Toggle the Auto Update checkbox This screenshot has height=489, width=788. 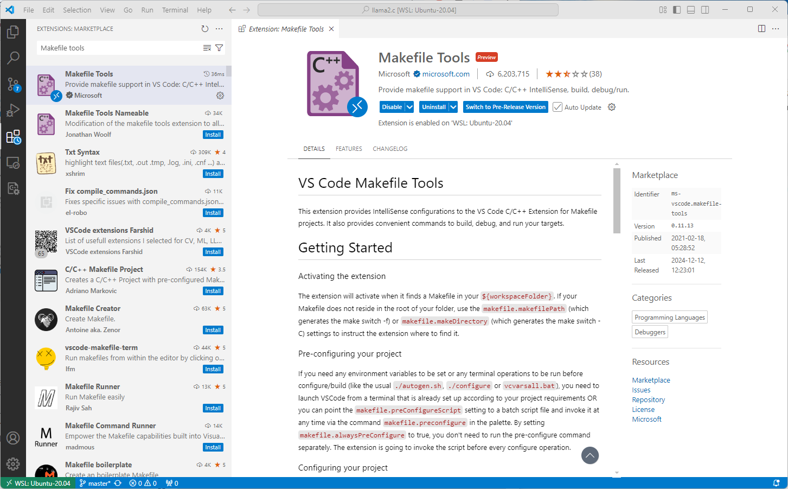(x=558, y=107)
